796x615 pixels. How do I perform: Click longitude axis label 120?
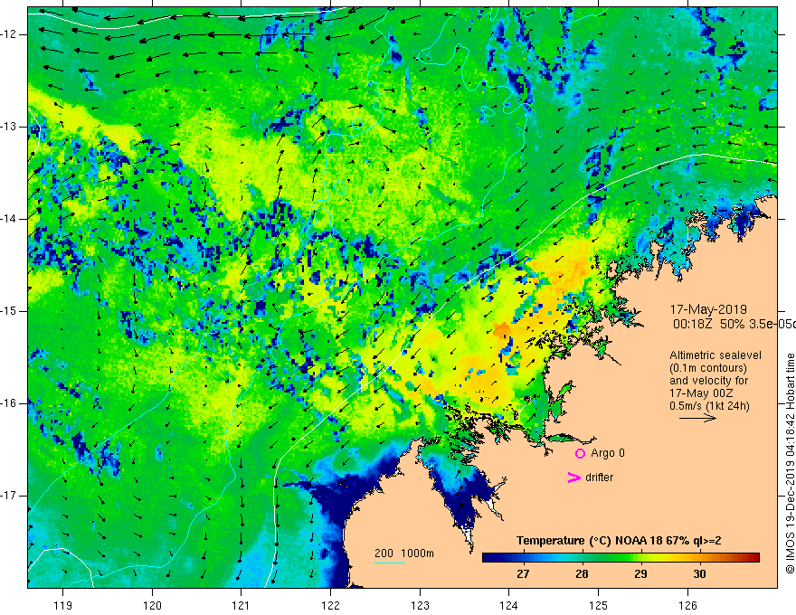click(x=152, y=605)
